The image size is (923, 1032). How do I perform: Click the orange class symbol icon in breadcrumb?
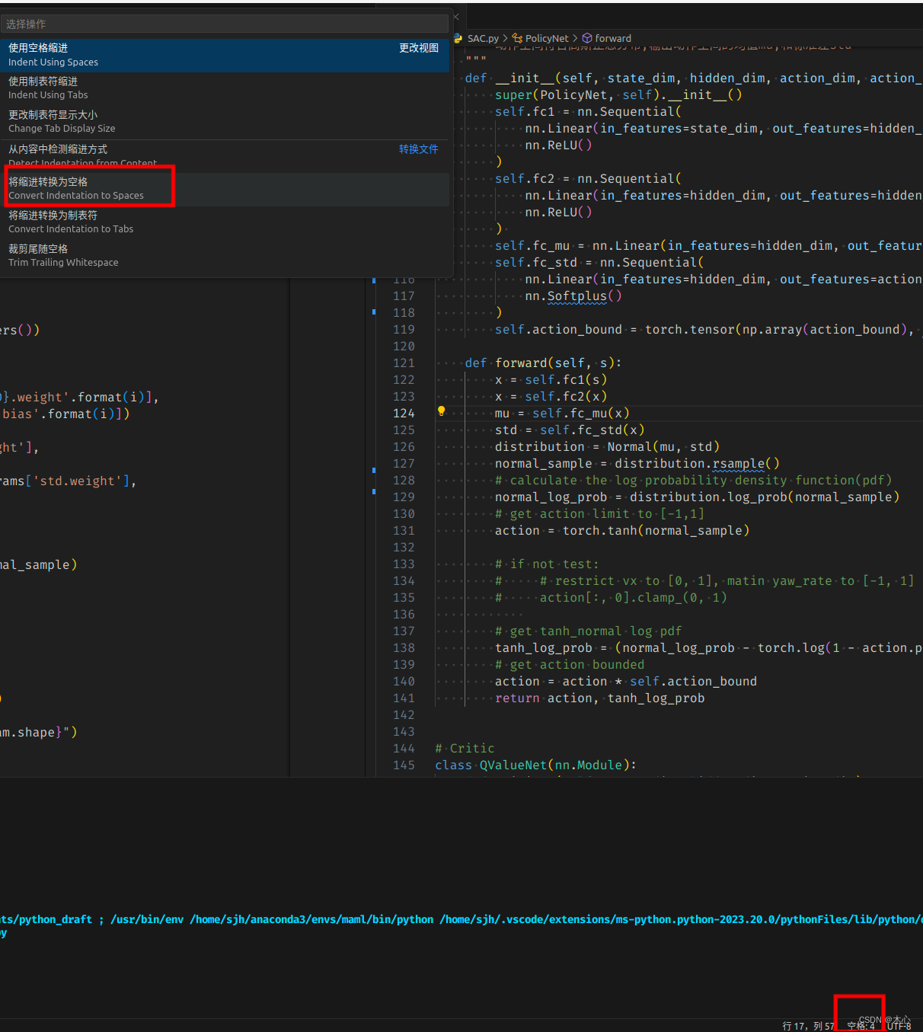coord(517,38)
